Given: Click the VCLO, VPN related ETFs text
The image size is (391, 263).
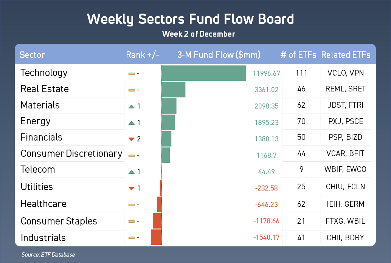Looking at the screenshot, I should 346,73.
